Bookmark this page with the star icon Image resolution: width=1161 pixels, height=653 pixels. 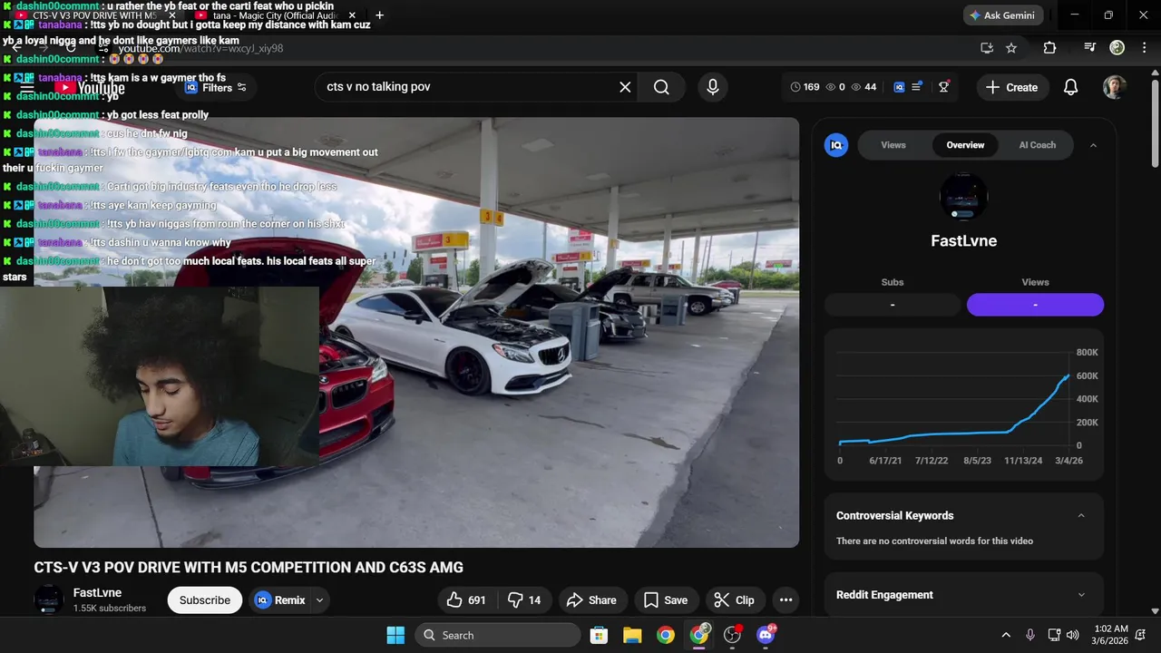[1011, 48]
